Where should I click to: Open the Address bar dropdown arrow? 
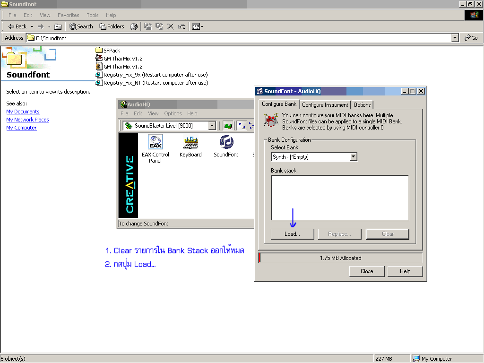[455, 38]
